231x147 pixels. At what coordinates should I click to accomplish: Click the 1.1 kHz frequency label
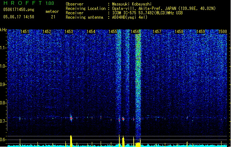pyautogui.click(x=3, y=48)
